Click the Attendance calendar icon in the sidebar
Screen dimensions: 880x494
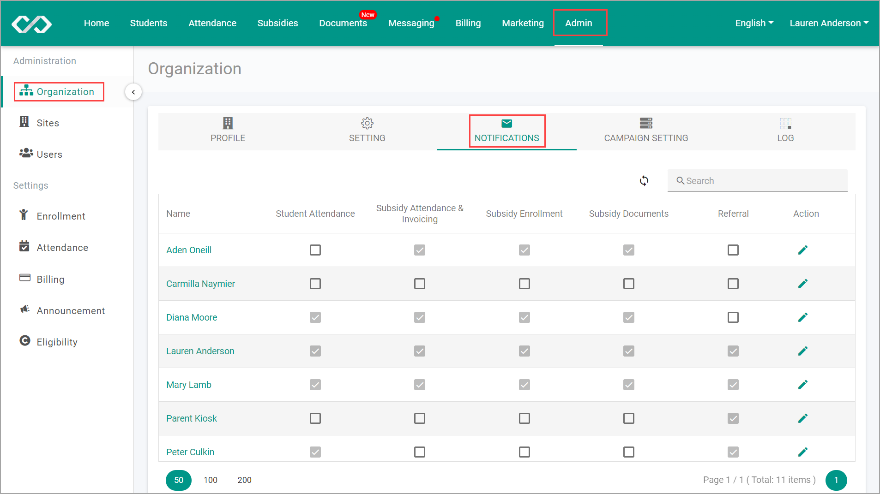(24, 246)
